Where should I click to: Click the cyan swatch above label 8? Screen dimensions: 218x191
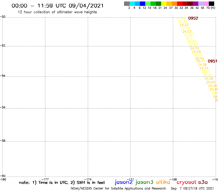click(x=132, y=4)
